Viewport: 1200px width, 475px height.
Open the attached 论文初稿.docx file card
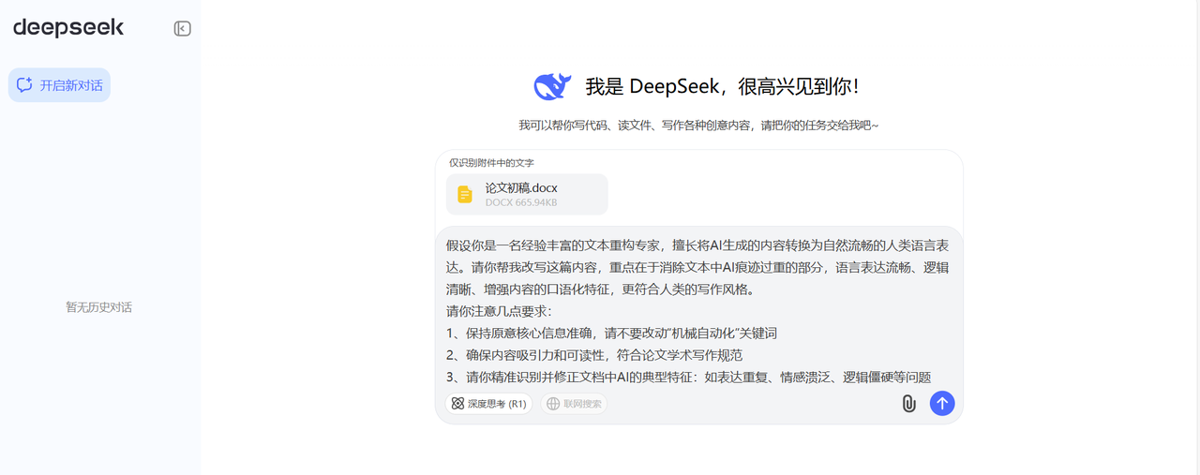pos(527,194)
